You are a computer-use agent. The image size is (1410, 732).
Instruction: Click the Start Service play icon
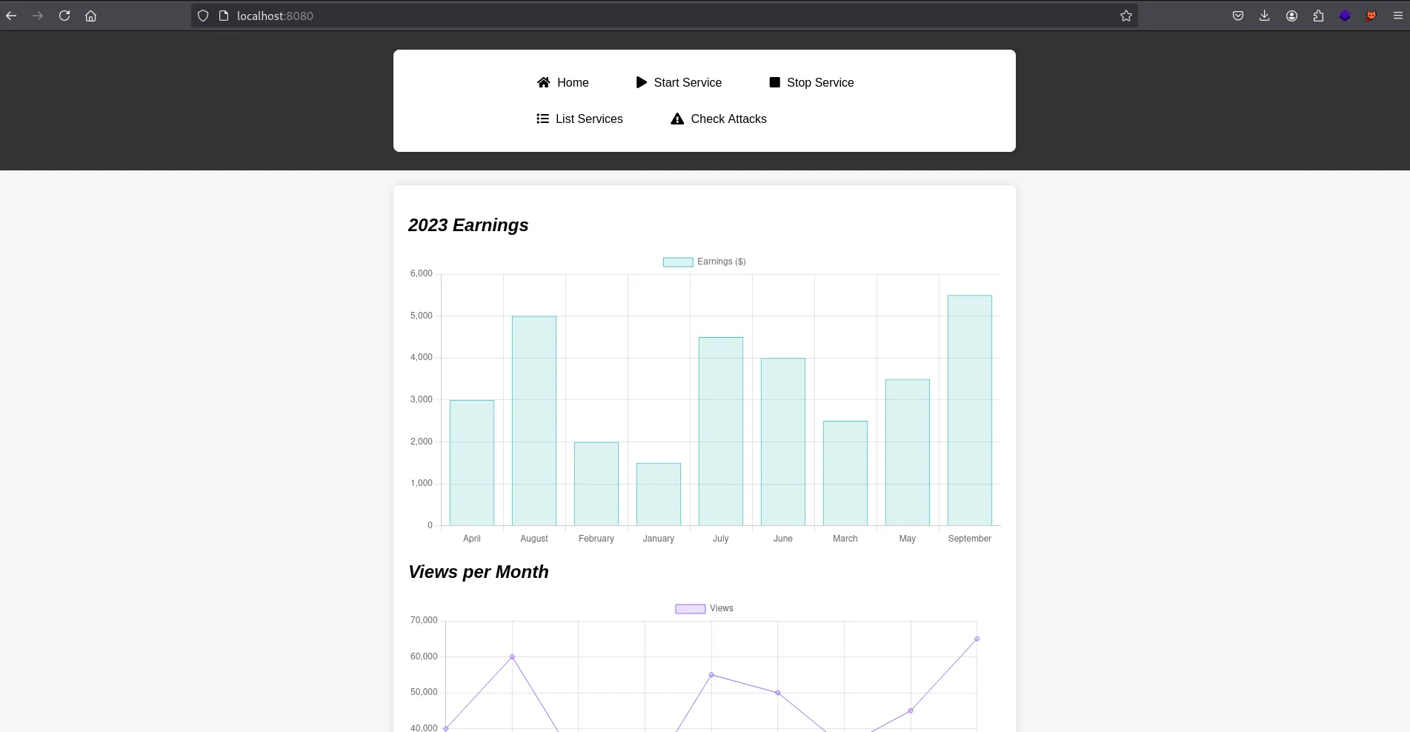[x=642, y=82]
